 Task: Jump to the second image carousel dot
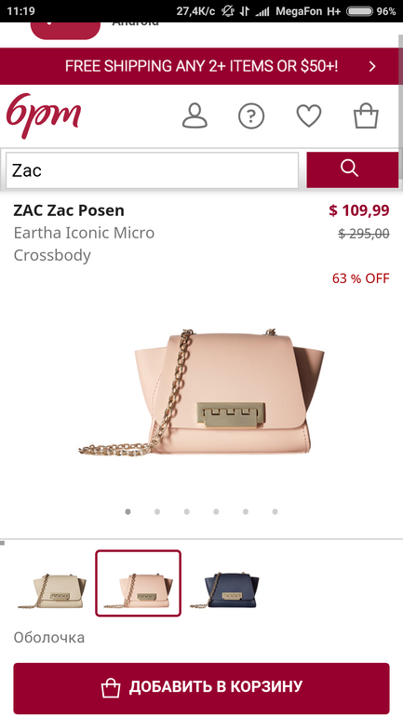click(x=157, y=512)
